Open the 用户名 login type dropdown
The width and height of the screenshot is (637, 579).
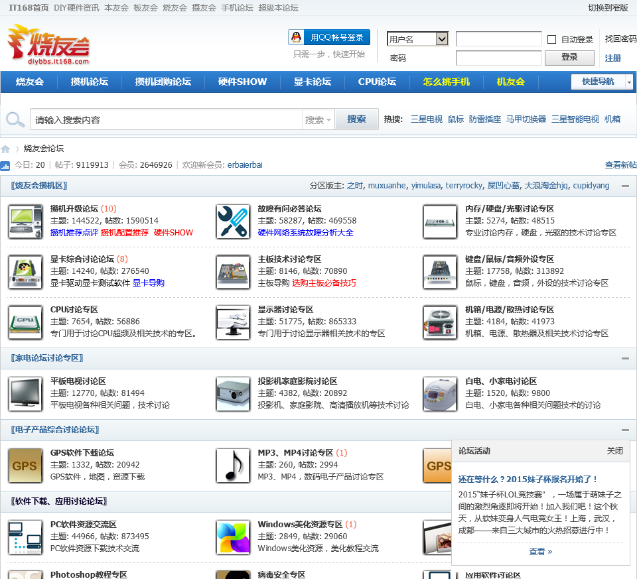[x=417, y=39]
